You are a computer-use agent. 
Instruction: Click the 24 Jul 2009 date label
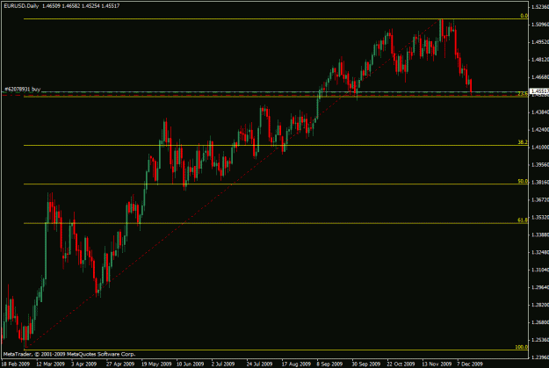click(259, 364)
